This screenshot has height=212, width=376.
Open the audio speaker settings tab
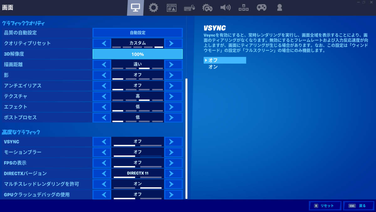tap(225, 8)
